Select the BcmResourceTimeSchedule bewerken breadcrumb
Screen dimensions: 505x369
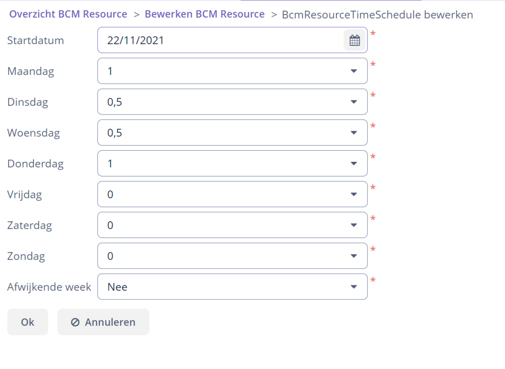[377, 15]
